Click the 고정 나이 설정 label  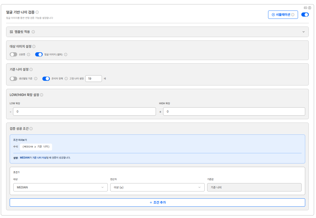point(77,79)
